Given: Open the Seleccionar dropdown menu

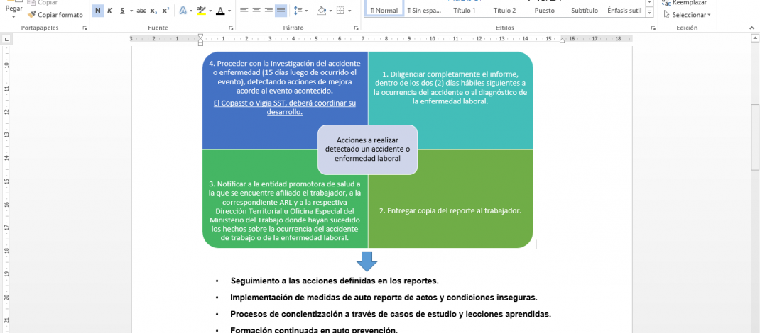Looking at the screenshot, I should [x=688, y=14].
